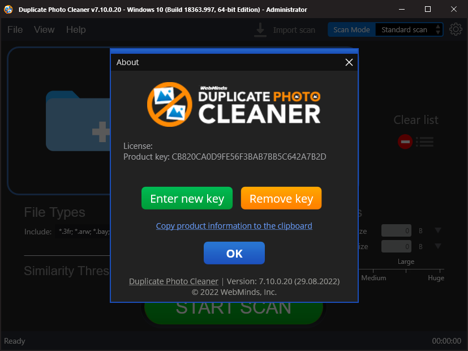
Task: Open the View menu
Action: (x=44, y=29)
